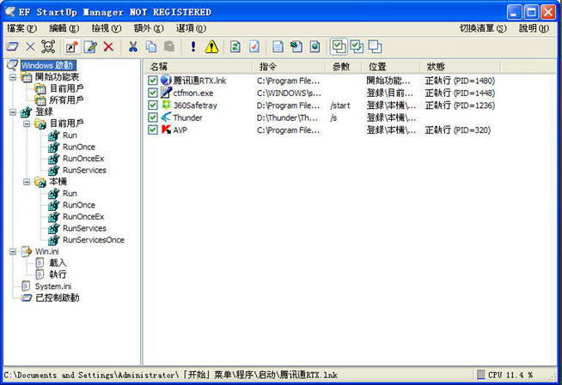Screen dimensions: 562x385
Task: Click the empty overlapping squares icon
Action: tap(375, 46)
